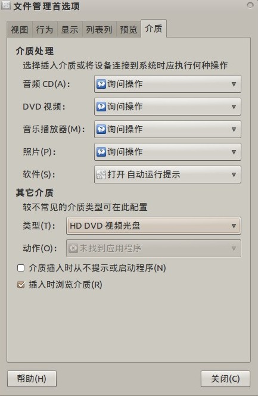Viewport: 258px width, 396px height.
Task: Open the 照片 action dropdown arrow
Action: pos(234,152)
